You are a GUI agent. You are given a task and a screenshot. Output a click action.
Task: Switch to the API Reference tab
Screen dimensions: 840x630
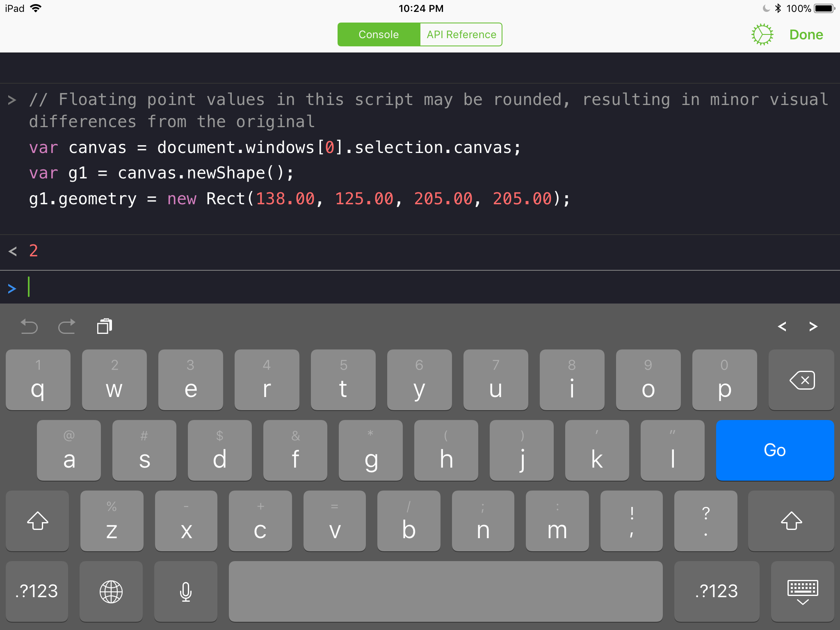coord(461,34)
